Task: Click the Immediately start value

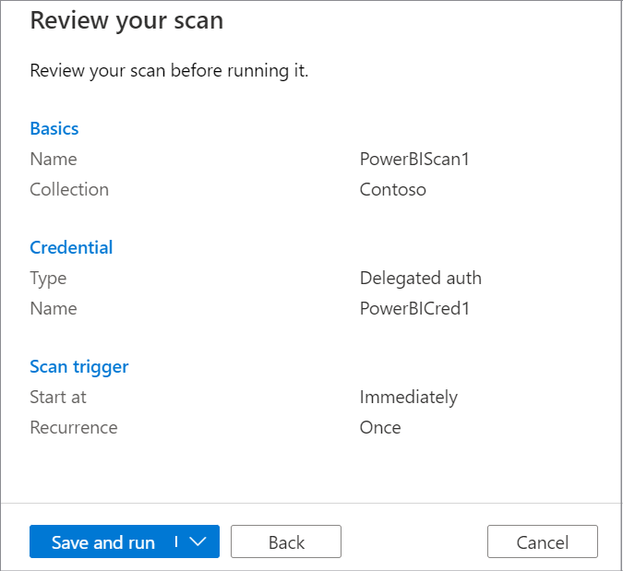Action: coord(408,398)
